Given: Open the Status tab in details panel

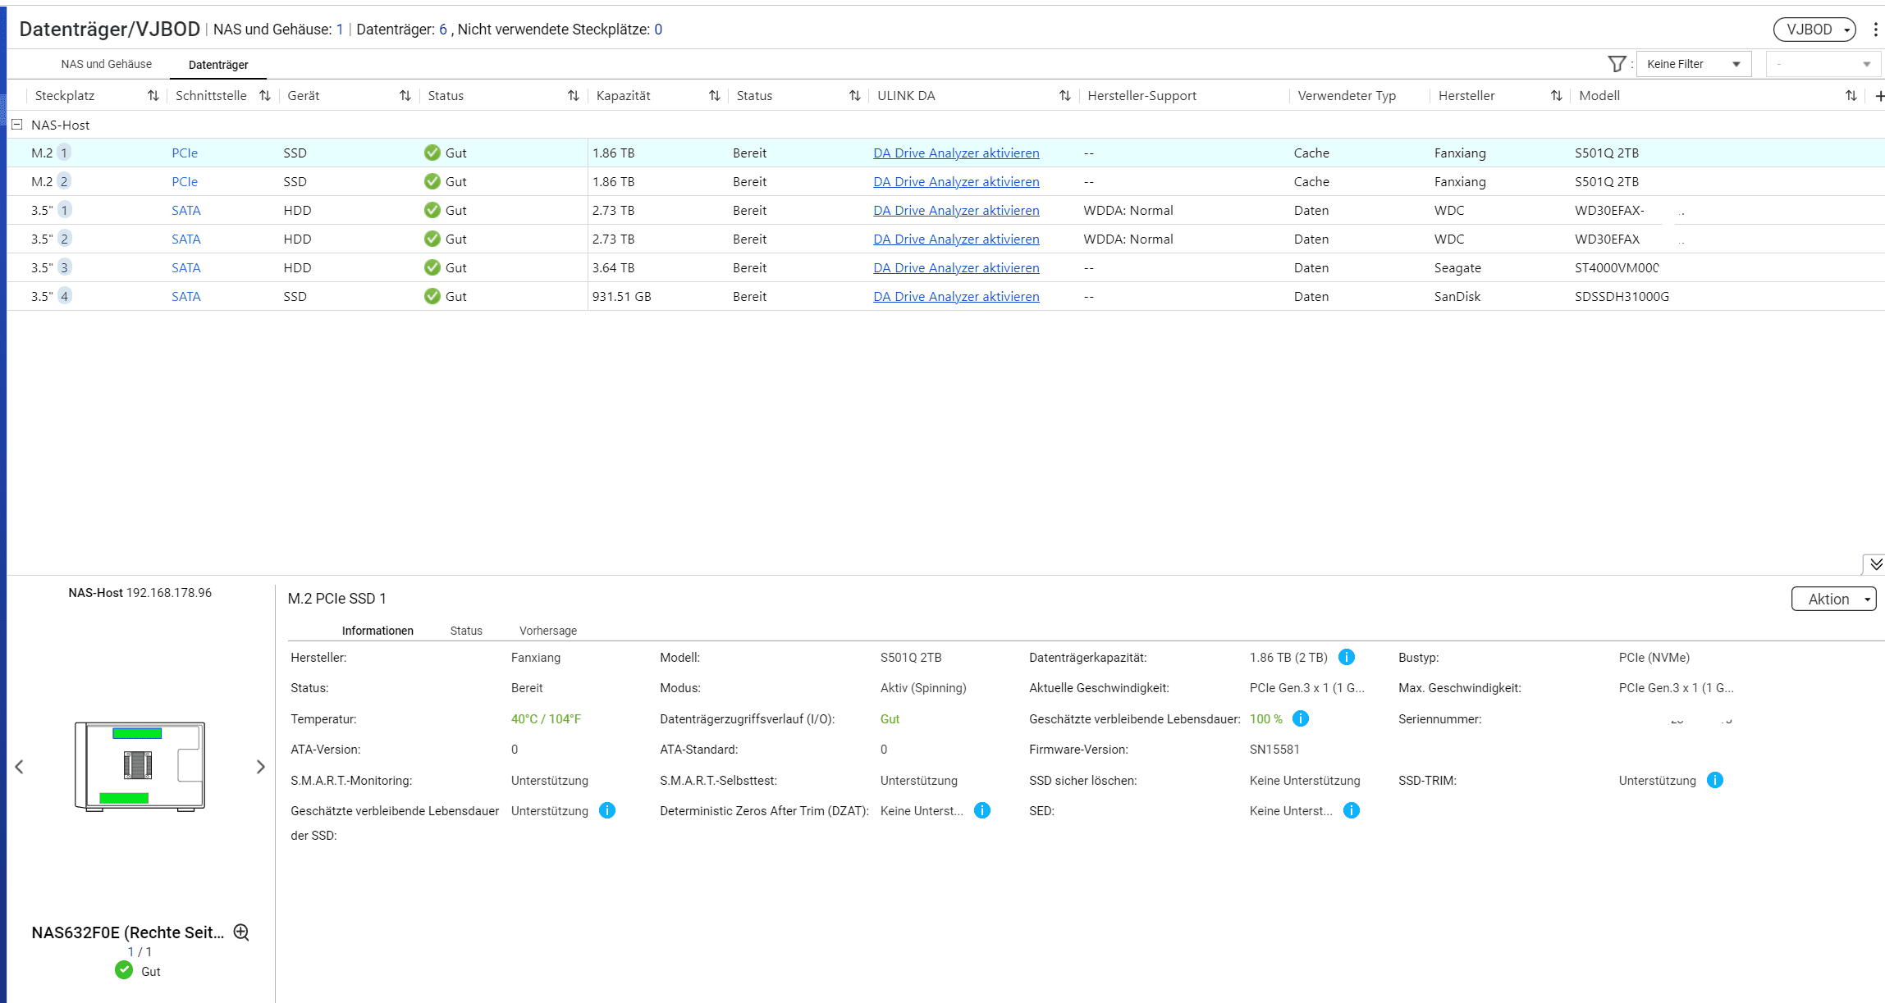Looking at the screenshot, I should [466, 631].
